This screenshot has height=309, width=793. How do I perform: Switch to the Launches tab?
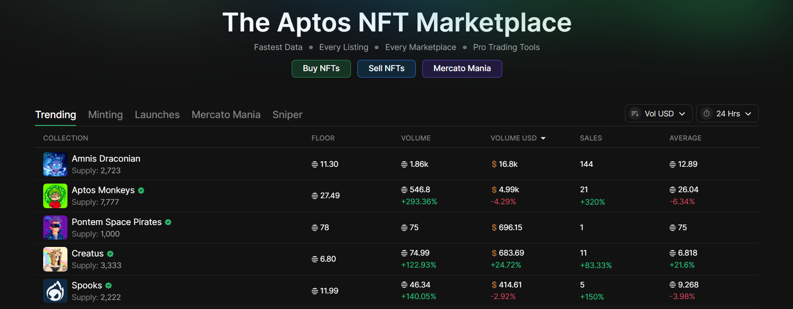click(157, 115)
